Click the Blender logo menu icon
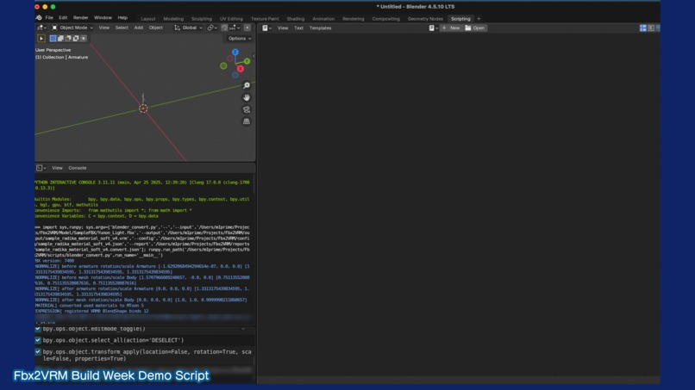Viewport: 695px width, 390px height. pyautogui.click(x=39, y=18)
